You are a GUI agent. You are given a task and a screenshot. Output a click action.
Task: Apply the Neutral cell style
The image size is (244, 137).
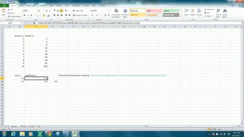pyautogui.click(x=138, y=15)
